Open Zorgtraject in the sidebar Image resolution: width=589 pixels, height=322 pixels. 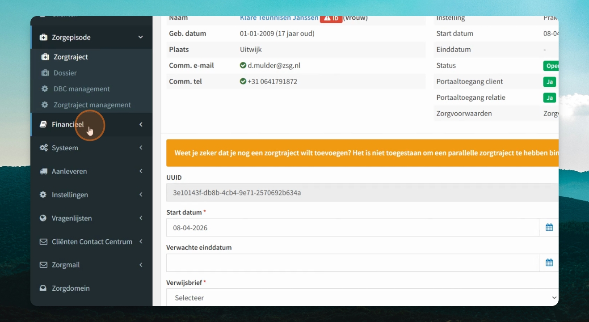click(71, 57)
